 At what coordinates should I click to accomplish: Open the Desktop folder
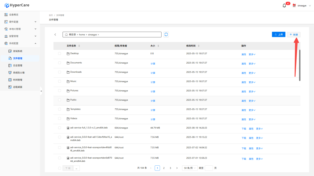click(x=74, y=53)
